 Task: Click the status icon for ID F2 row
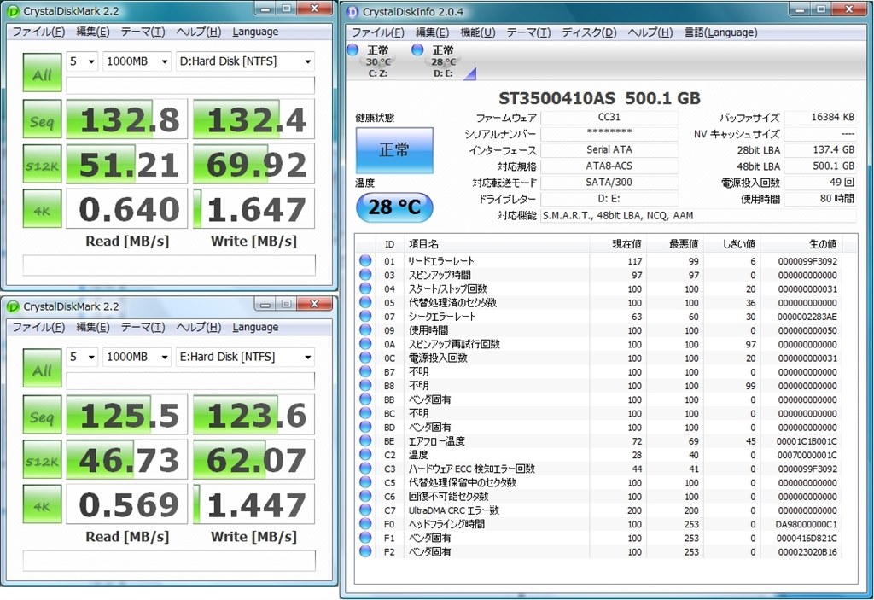point(365,551)
